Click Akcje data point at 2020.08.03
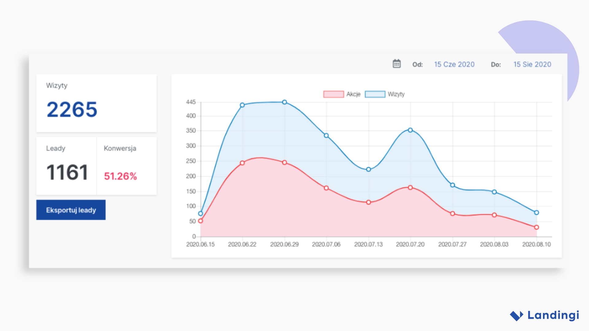This screenshot has width=589, height=331. tap(494, 215)
